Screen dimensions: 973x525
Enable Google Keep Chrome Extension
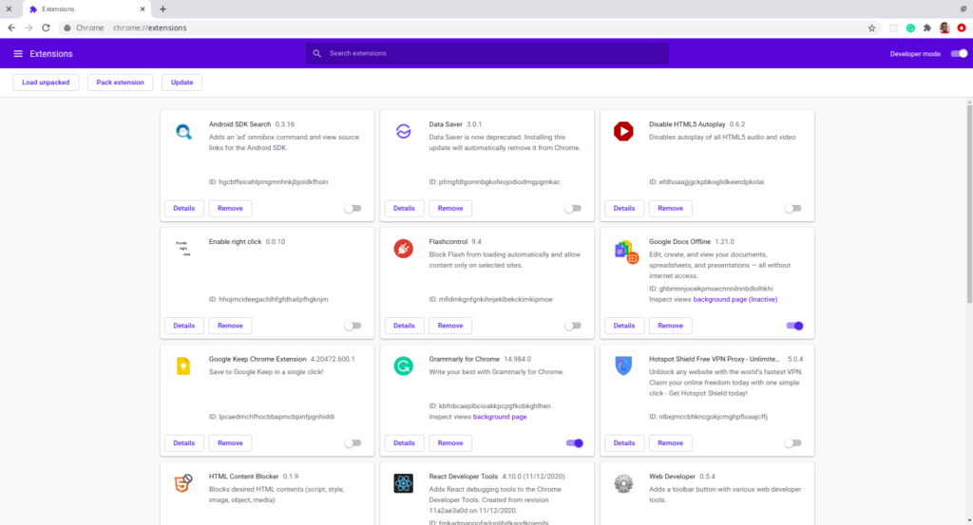(x=353, y=443)
